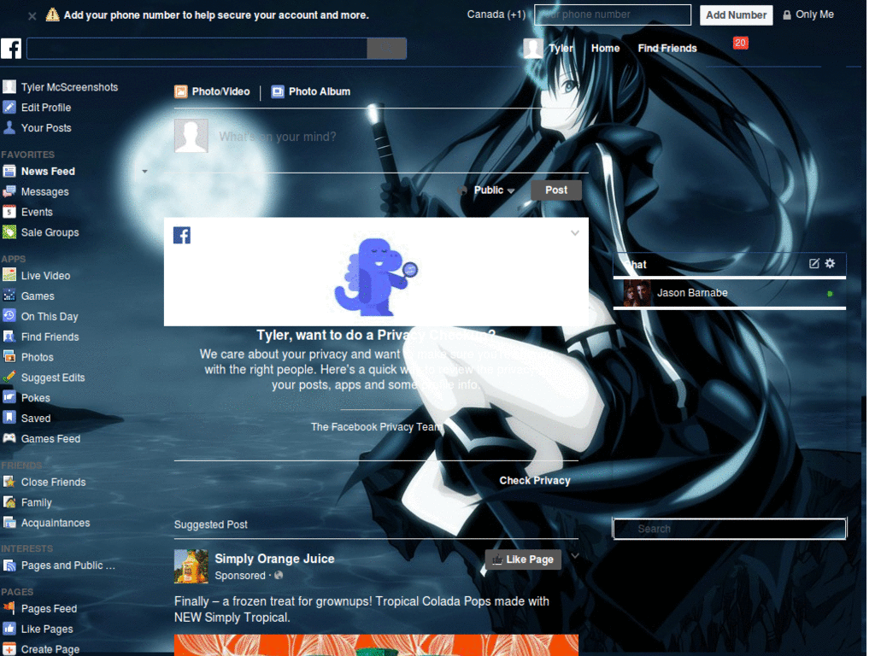The width and height of the screenshot is (875, 656).
Task: Click the Pages Feed flag icon
Action: pyautogui.click(x=9, y=608)
